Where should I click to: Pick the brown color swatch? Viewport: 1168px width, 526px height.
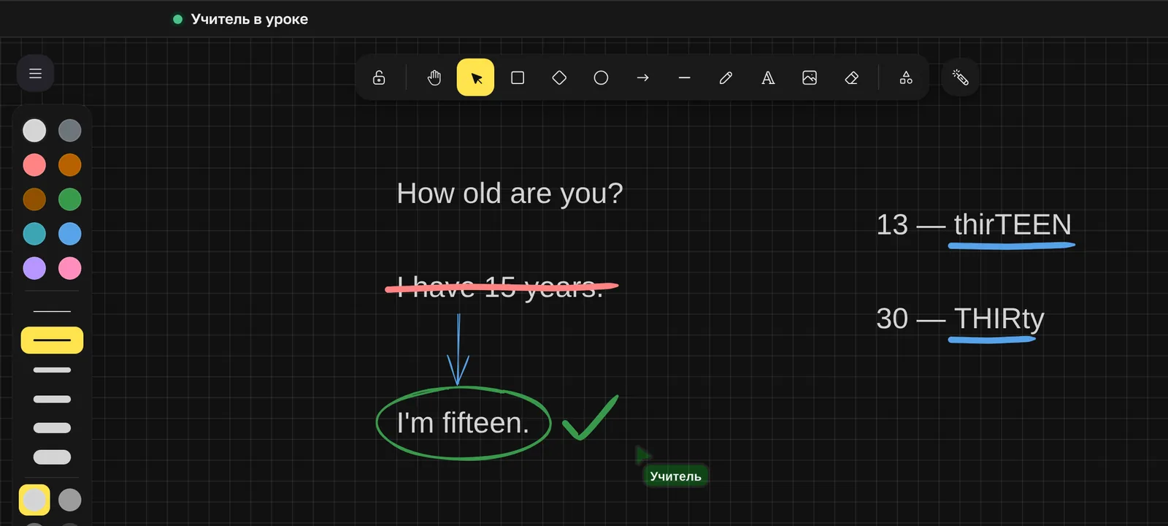tap(34, 199)
